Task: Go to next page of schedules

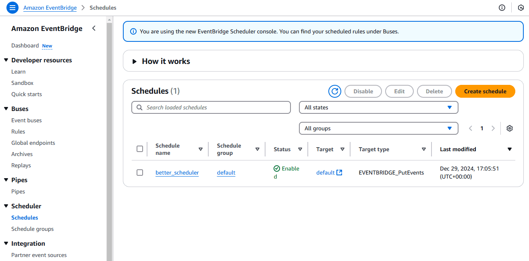Action: pos(493,128)
